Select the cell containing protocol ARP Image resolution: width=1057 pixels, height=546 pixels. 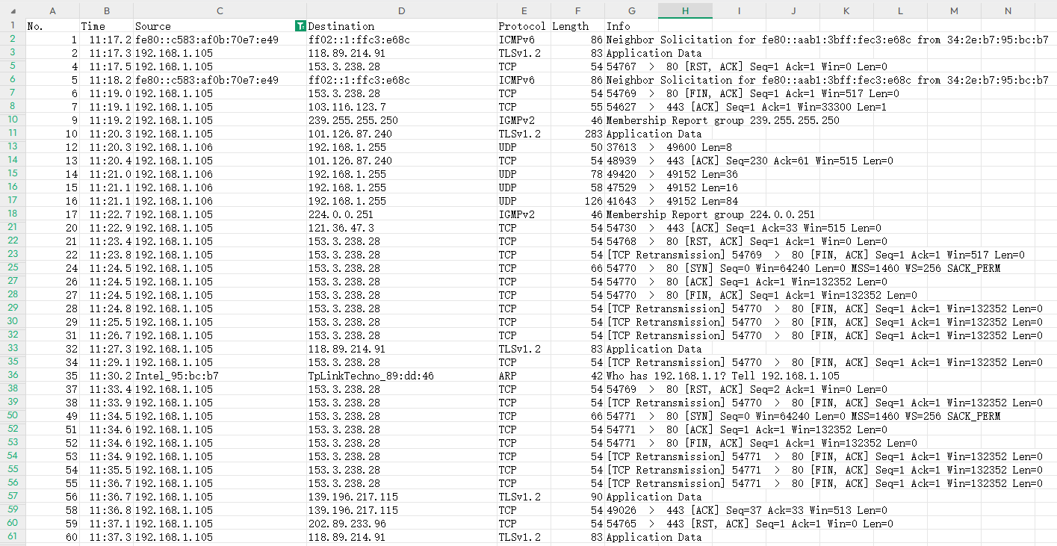coord(522,376)
